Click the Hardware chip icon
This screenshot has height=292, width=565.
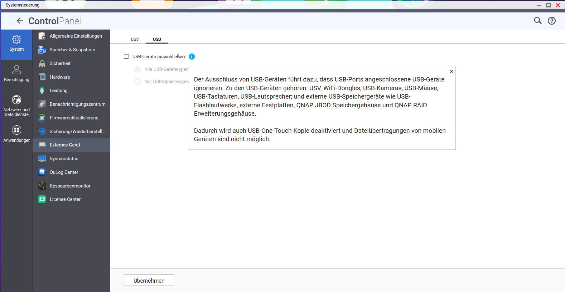coord(42,77)
